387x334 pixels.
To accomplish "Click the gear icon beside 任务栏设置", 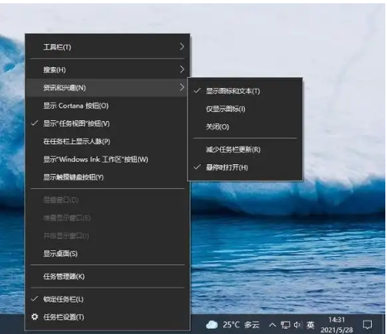I will point(35,317).
